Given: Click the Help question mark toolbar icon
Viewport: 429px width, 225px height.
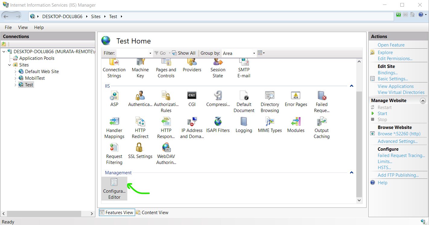Looking at the screenshot, I should coord(421,14).
